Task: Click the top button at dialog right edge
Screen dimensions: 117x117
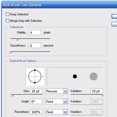Action: [114, 16]
